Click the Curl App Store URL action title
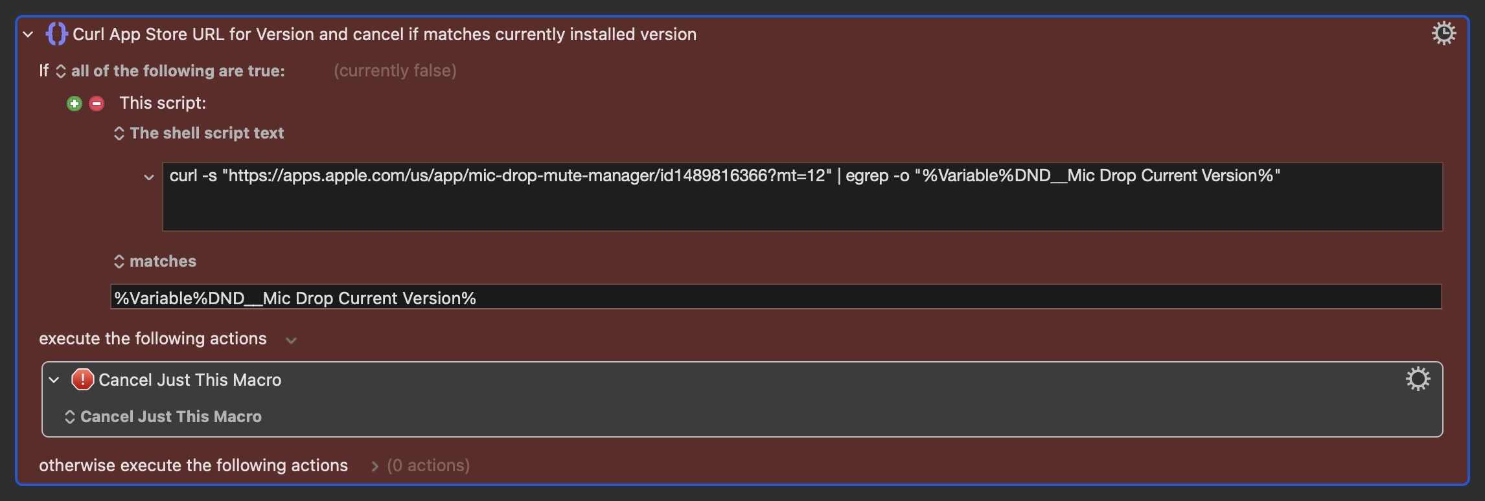 [x=384, y=34]
